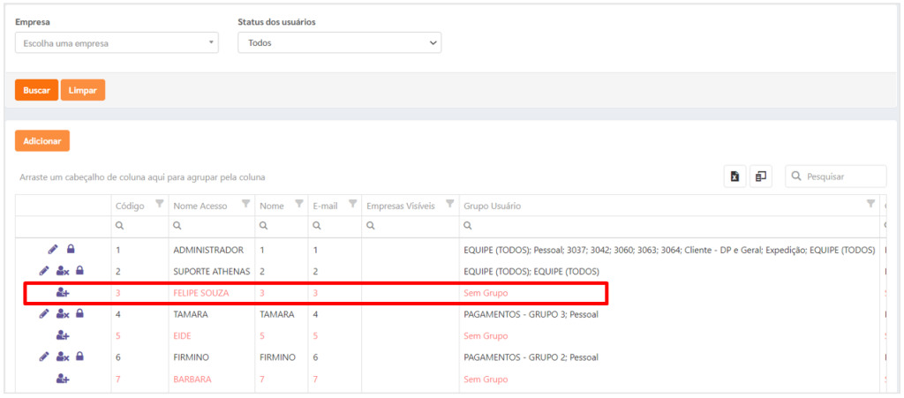Viewport: 904px width, 398px height.
Task: Click the padlock in TAMARA row
Action: 80,314
